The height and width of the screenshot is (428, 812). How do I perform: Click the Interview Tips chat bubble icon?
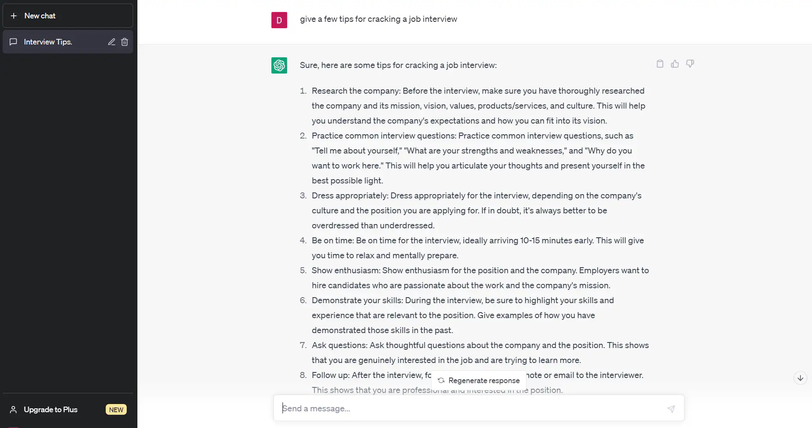(14, 42)
